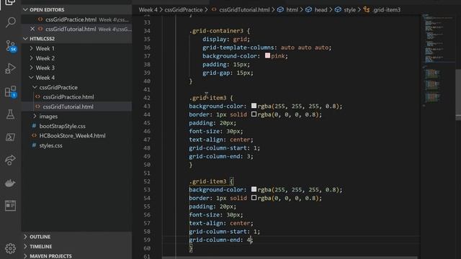Viewport: 461px width, 259px height.
Task: Click 'display: grid;' on line 35
Action: 225,40
